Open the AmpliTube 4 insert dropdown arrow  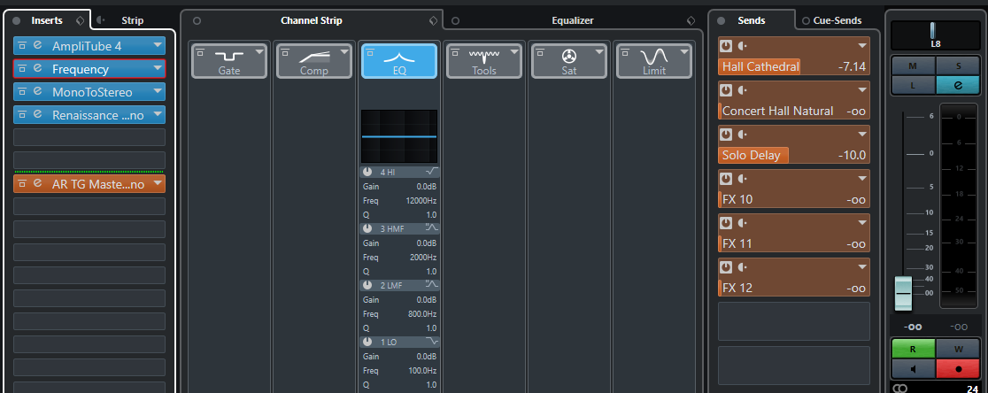tap(157, 46)
